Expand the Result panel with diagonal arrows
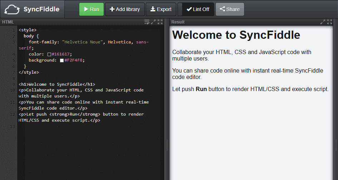338x180 pixels. (323, 22)
